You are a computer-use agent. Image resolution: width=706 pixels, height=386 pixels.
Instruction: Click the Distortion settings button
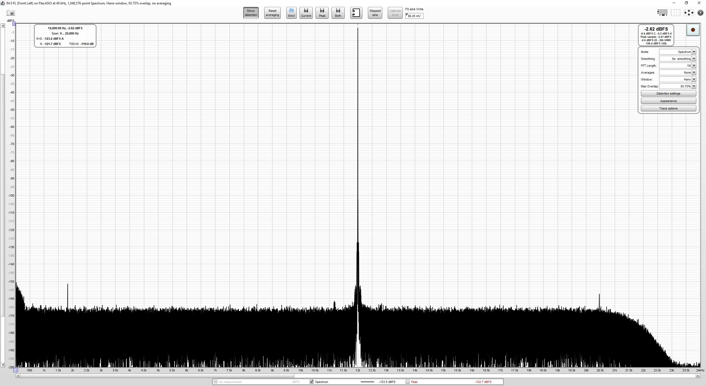pos(668,93)
